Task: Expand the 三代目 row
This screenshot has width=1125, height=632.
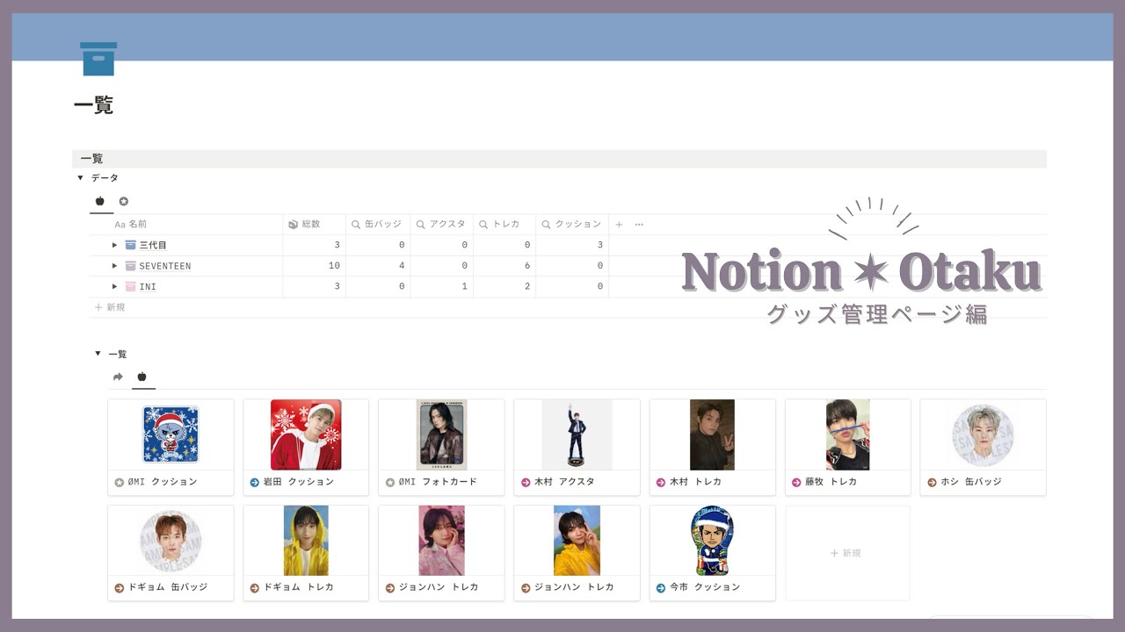Action: 114,245
